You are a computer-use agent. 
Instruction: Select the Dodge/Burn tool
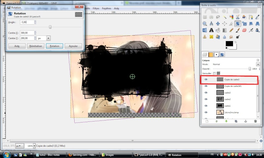coord(238,37)
